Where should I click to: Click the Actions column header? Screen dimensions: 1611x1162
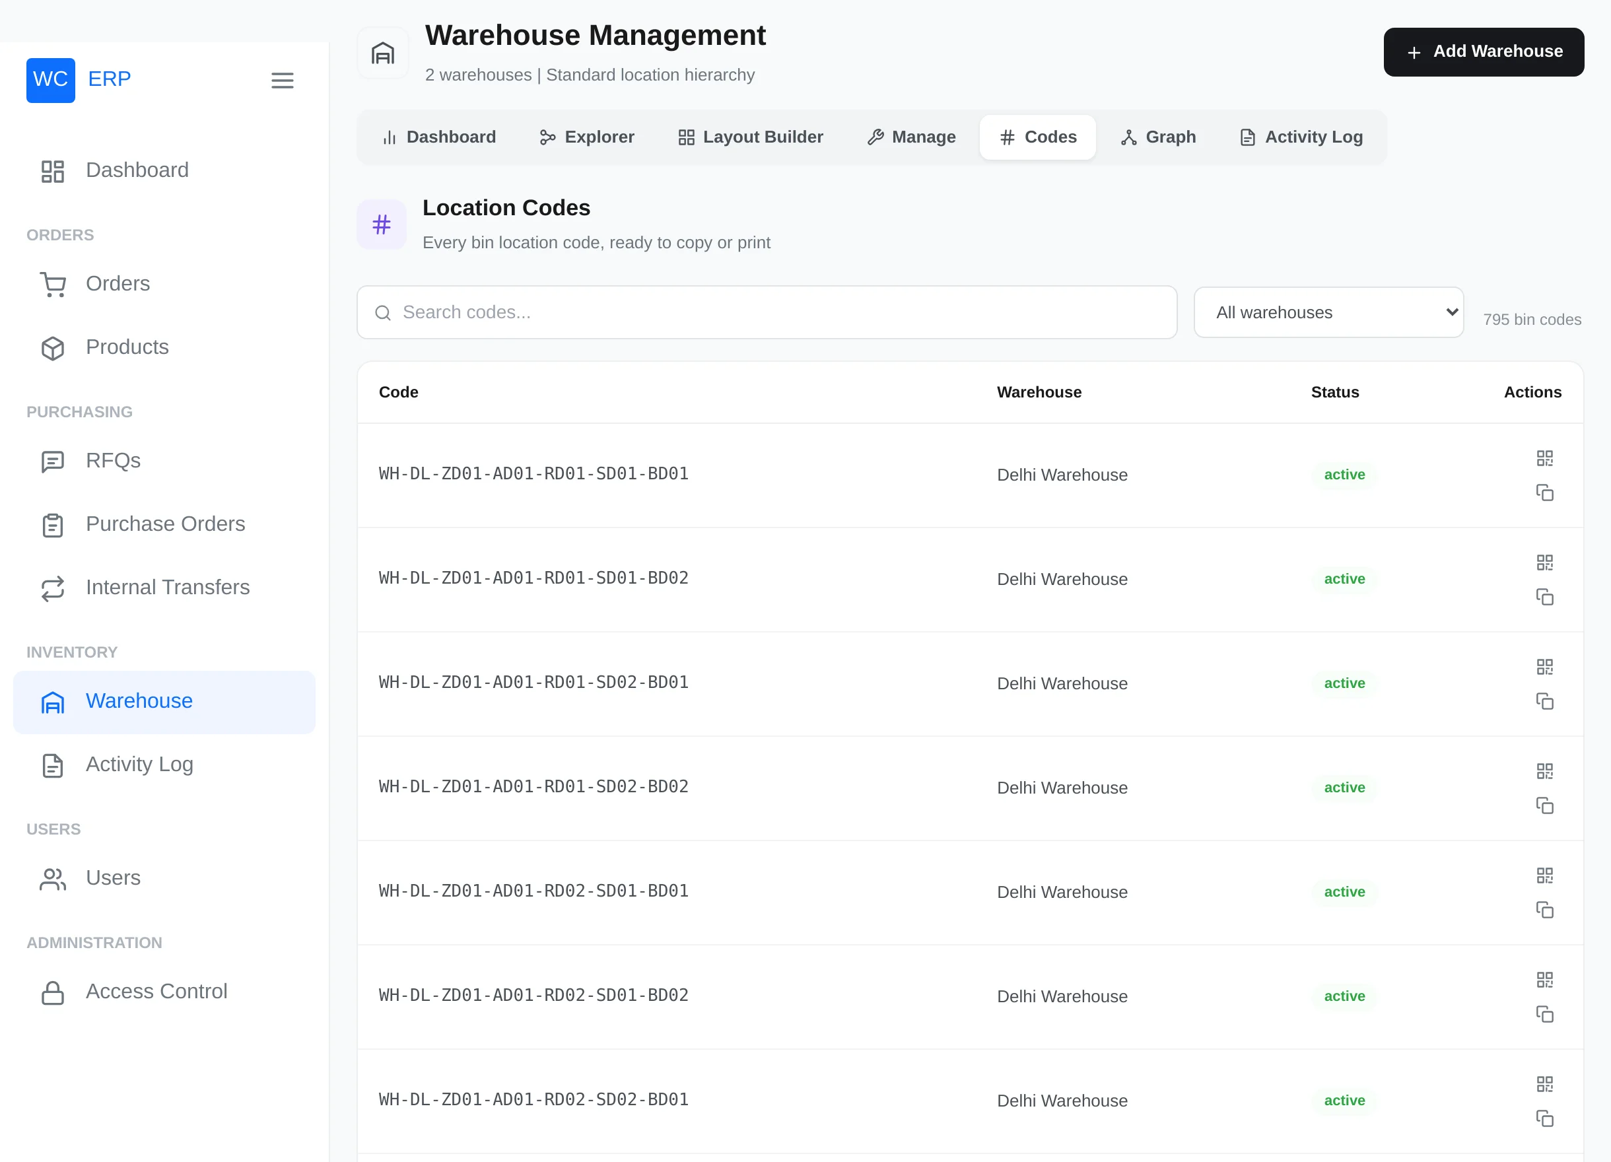[1532, 393]
